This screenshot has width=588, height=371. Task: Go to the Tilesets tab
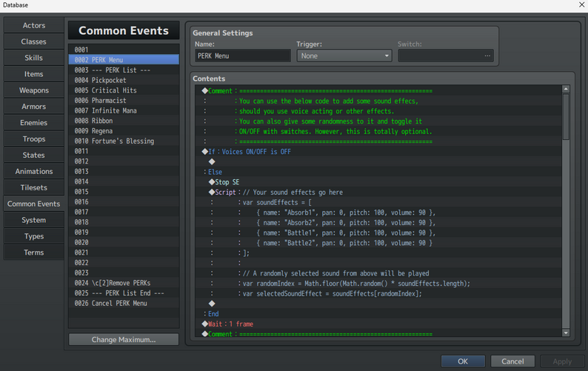pos(34,187)
